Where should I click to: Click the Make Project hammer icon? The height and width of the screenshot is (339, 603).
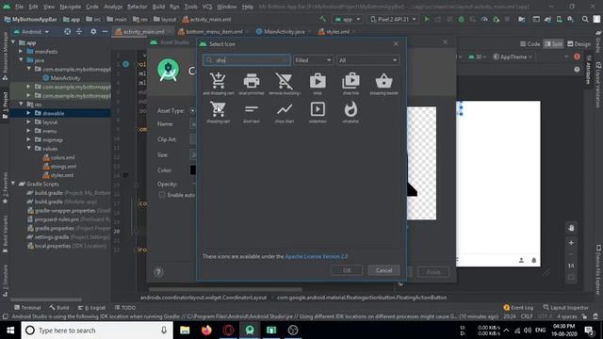tap(322, 19)
